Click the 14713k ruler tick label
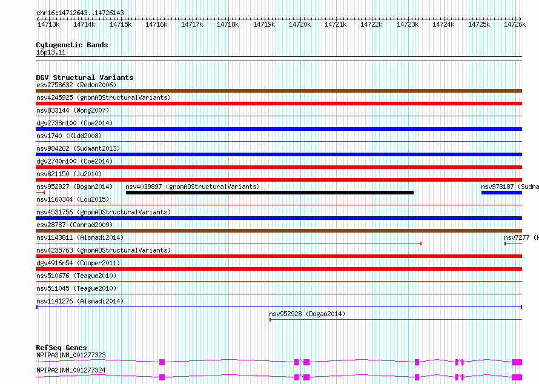Screen dimensions: 539x384 point(48,24)
